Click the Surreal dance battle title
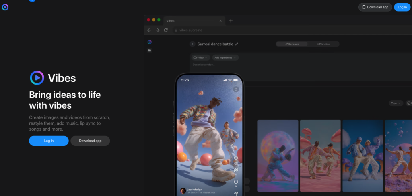Viewport: 412px width, 196px height. click(x=215, y=44)
